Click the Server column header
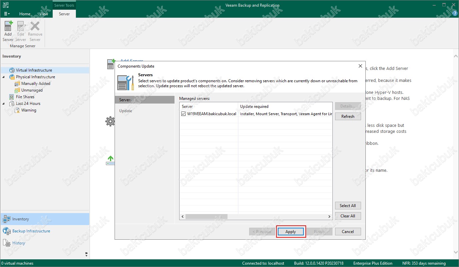 (209, 107)
